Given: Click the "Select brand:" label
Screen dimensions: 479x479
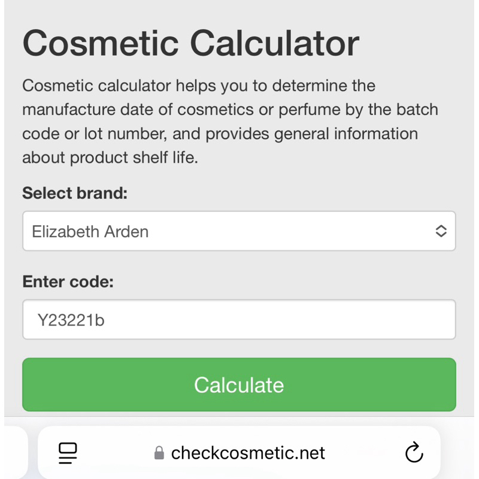Looking at the screenshot, I should [75, 193].
